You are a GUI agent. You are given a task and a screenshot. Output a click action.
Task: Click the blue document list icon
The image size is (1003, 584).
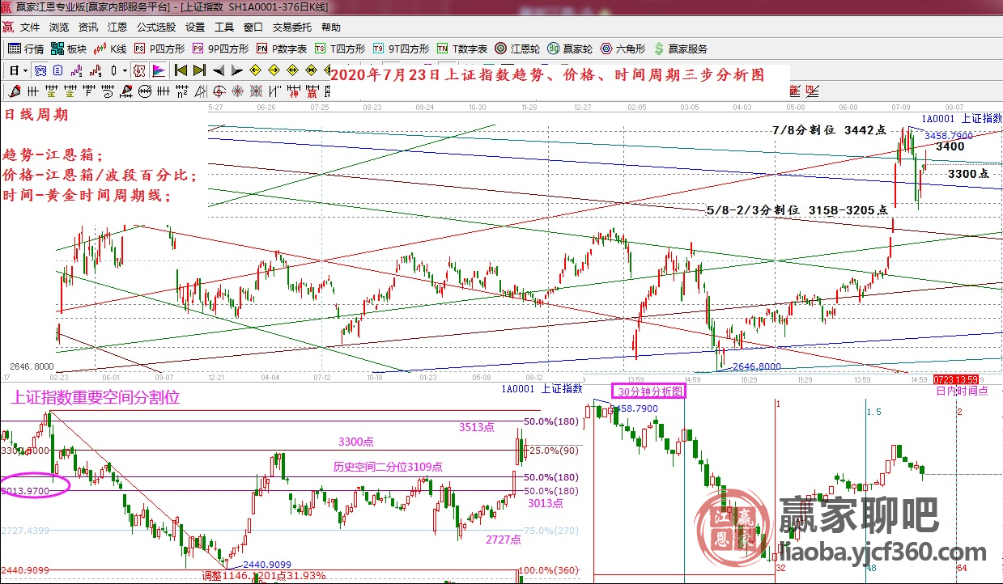[x=57, y=70]
